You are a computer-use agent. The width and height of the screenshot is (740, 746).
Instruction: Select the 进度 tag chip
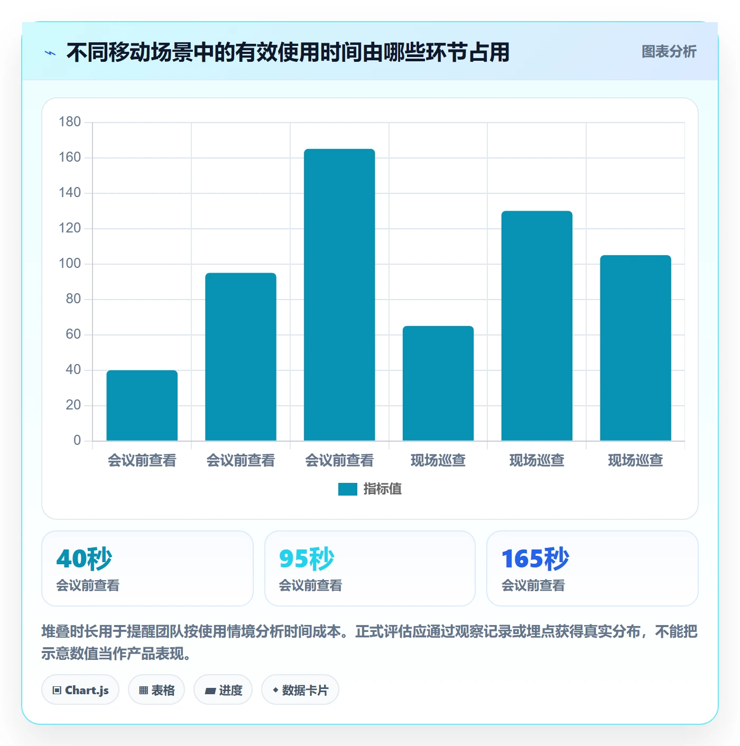(223, 690)
